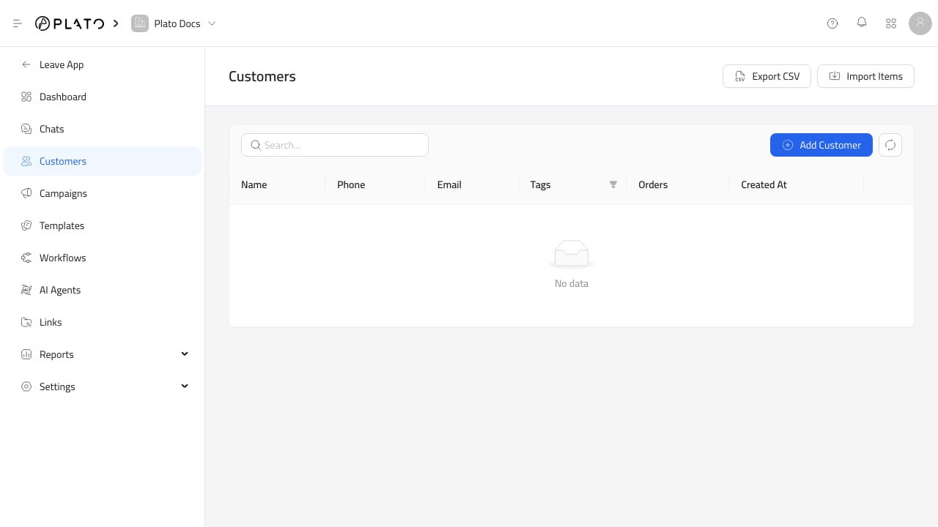
Task: Open the Links page
Action: click(x=103, y=322)
